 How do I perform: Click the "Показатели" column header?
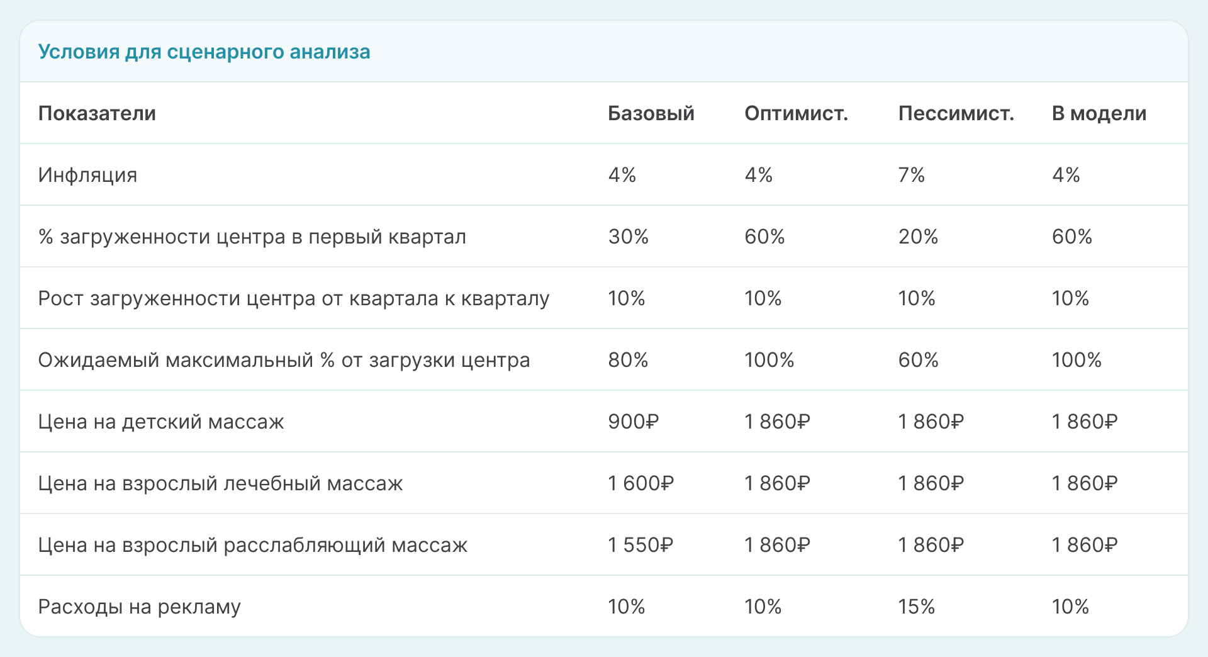[97, 113]
